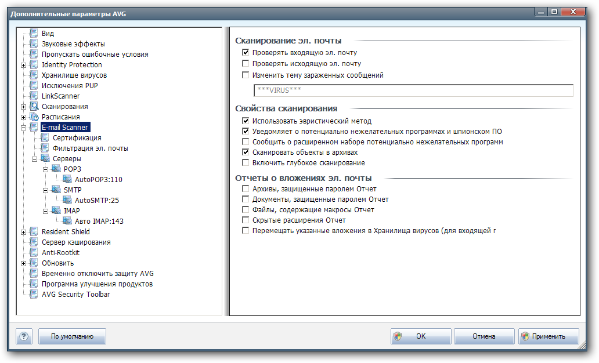Uncheck the Уведомляет о потенциально нежелательных программах box

coord(246,131)
